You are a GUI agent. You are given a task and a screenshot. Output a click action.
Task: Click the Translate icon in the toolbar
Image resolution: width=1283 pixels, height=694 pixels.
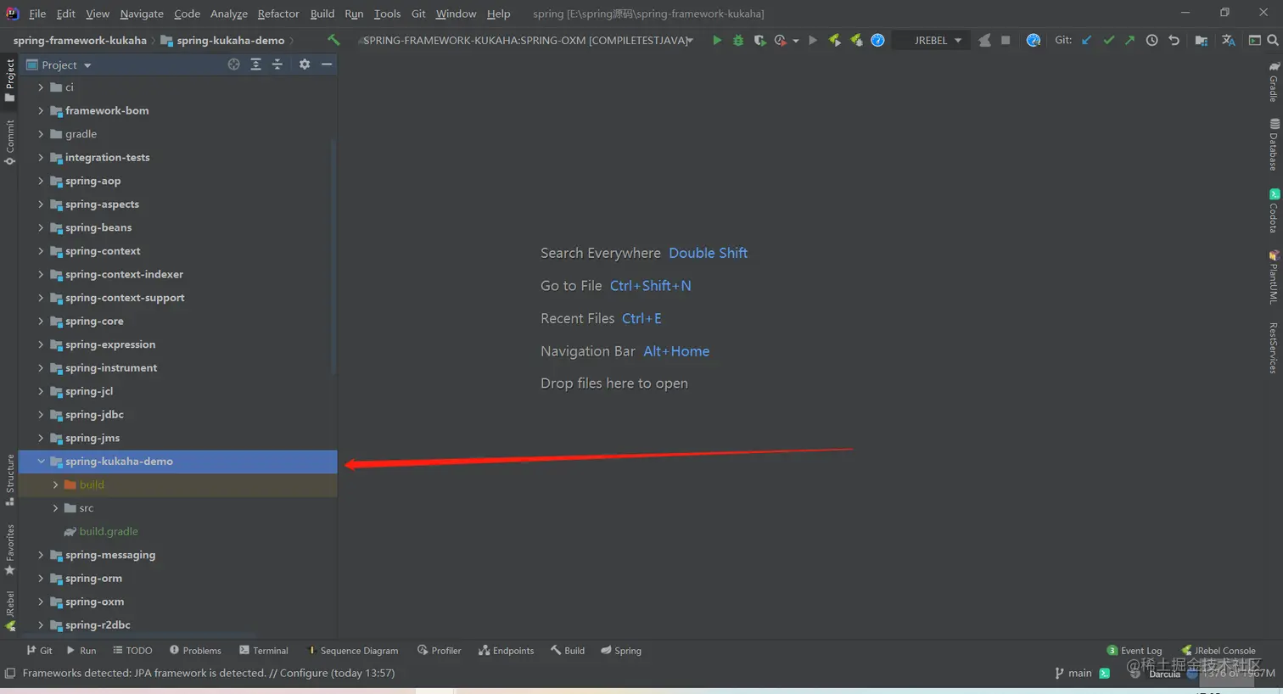[1228, 40]
